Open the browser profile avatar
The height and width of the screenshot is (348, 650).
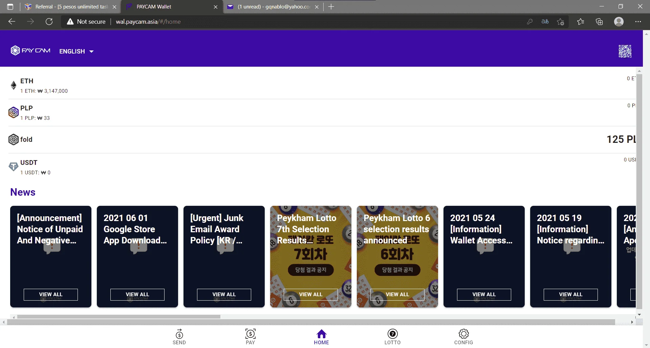(x=619, y=22)
